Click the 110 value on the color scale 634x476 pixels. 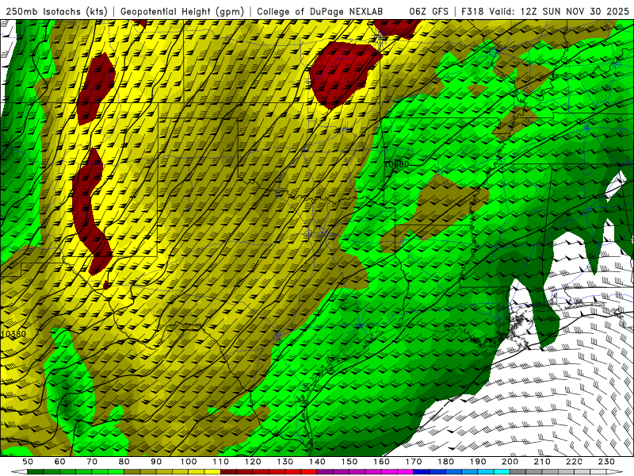coord(221,462)
